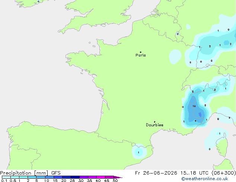Select the 2–5 mm legend swatch
This screenshot has height=182, width=236.
coord(32,177)
